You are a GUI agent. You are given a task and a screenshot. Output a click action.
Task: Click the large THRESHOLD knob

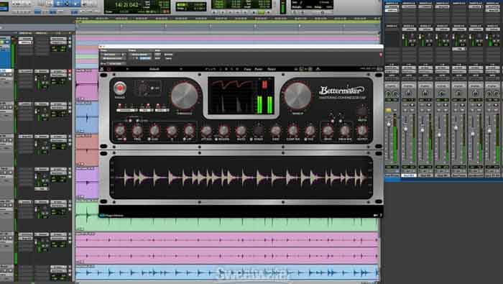[185, 96]
